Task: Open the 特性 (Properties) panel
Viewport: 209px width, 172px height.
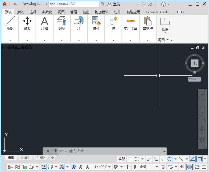Action: pyautogui.click(x=96, y=29)
